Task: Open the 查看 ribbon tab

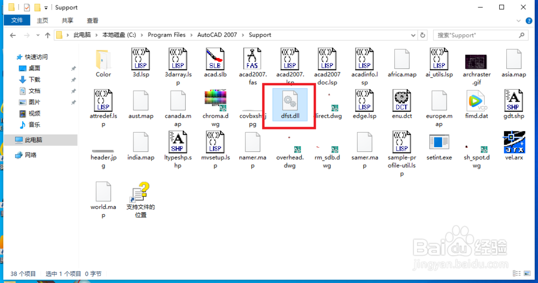Action: click(93, 20)
